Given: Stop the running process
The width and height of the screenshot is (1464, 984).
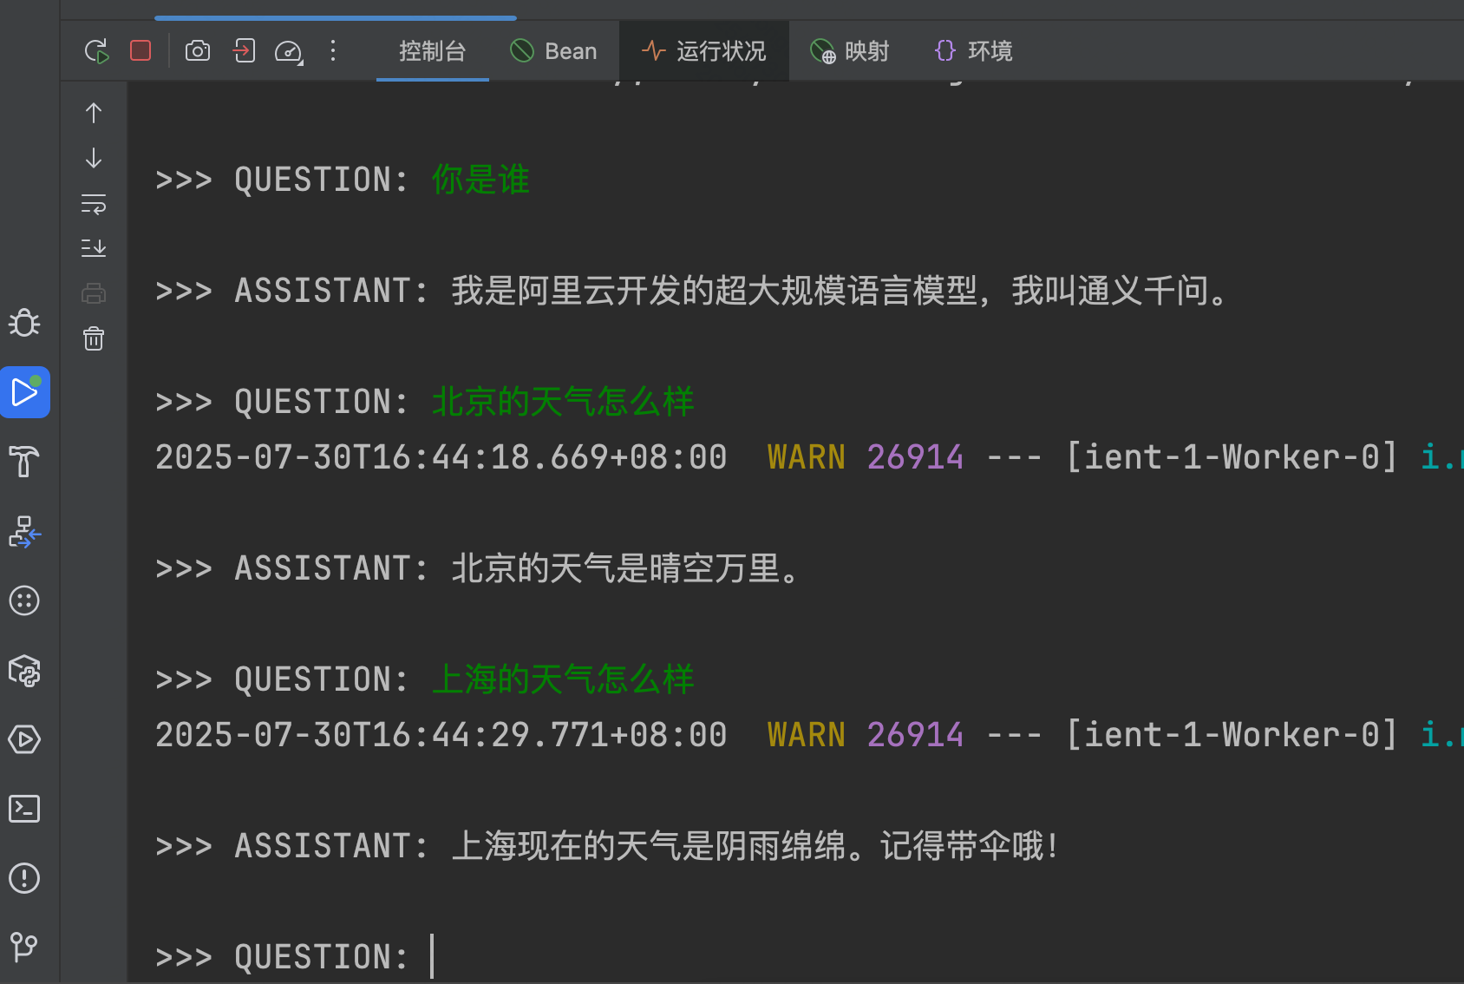Looking at the screenshot, I should tap(141, 50).
